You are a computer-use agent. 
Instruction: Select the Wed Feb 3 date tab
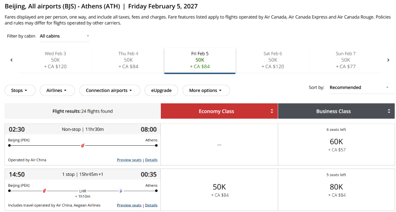55,60
